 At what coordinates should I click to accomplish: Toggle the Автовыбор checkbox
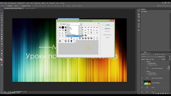[7, 6]
